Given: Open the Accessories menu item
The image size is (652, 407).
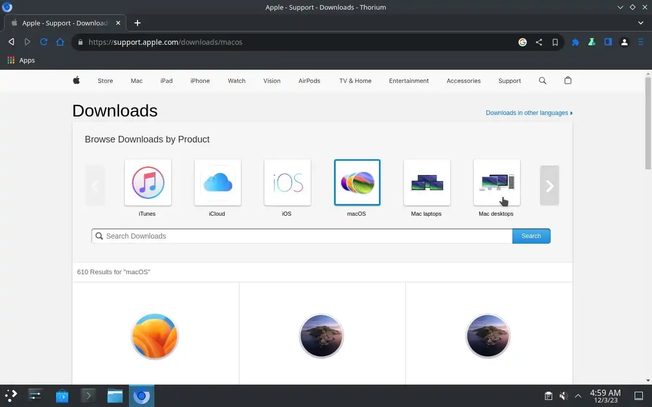Looking at the screenshot, I should click(x=464, y=80).
